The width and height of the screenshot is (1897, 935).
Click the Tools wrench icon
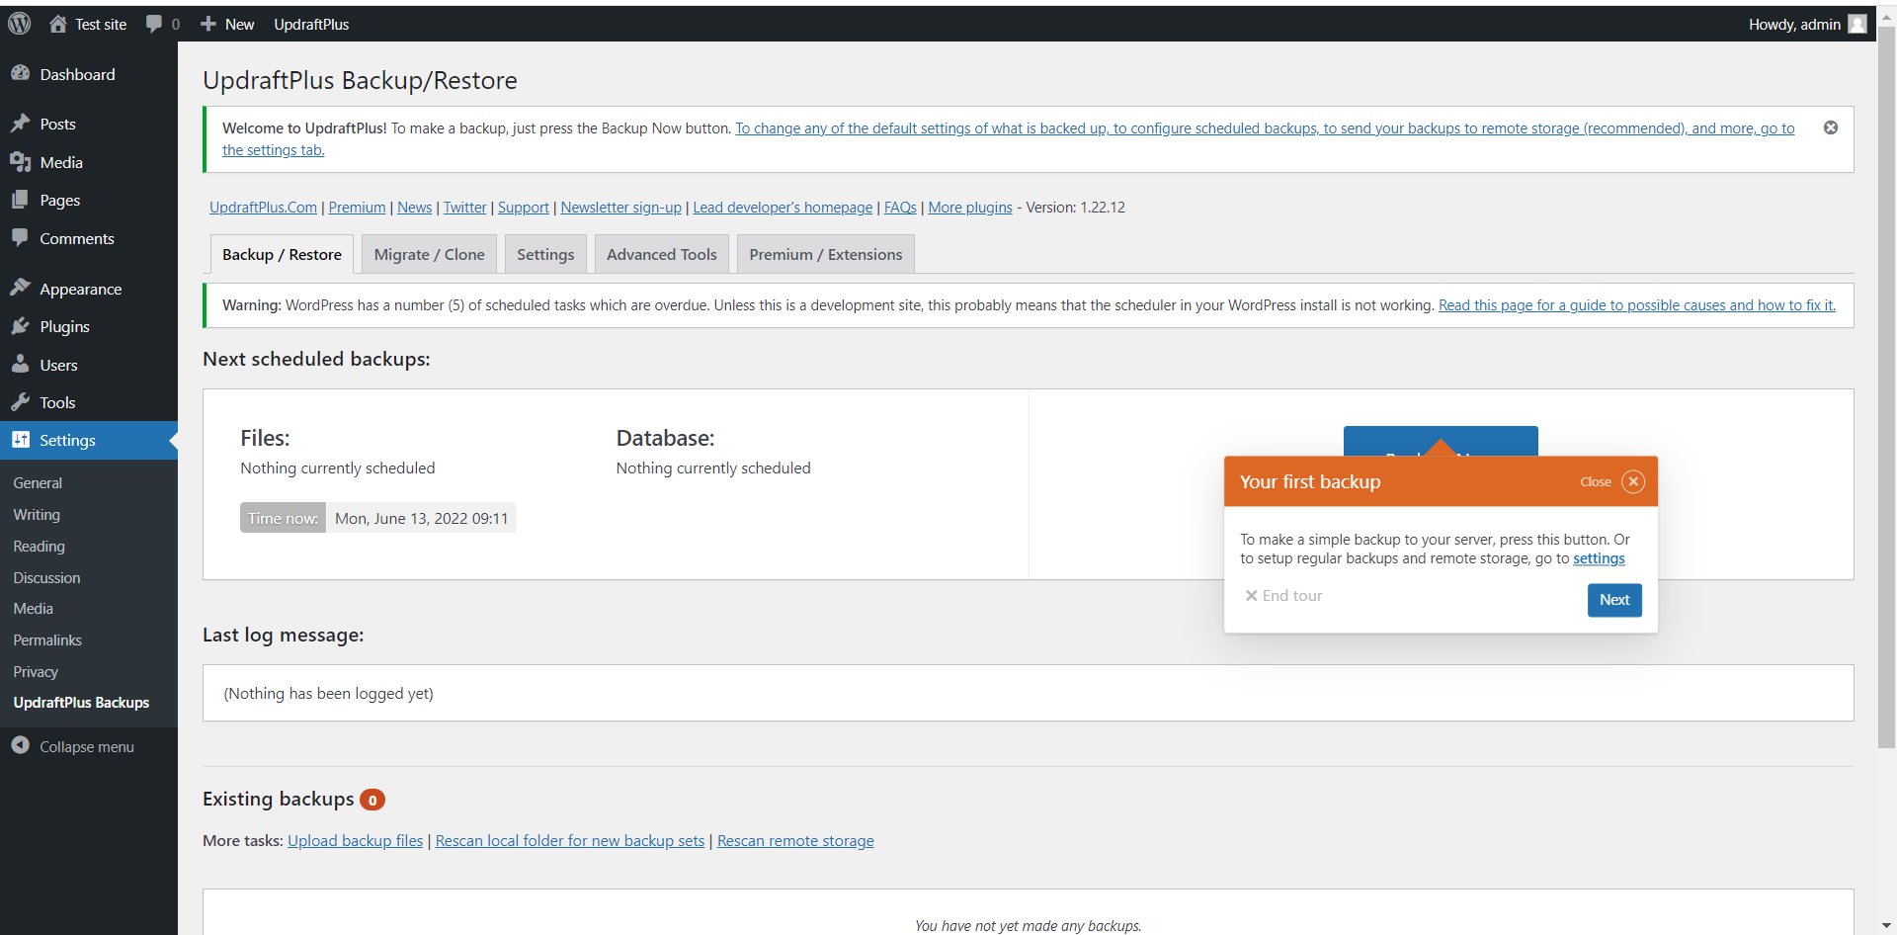pyautogui.click(x=21, y=402)
